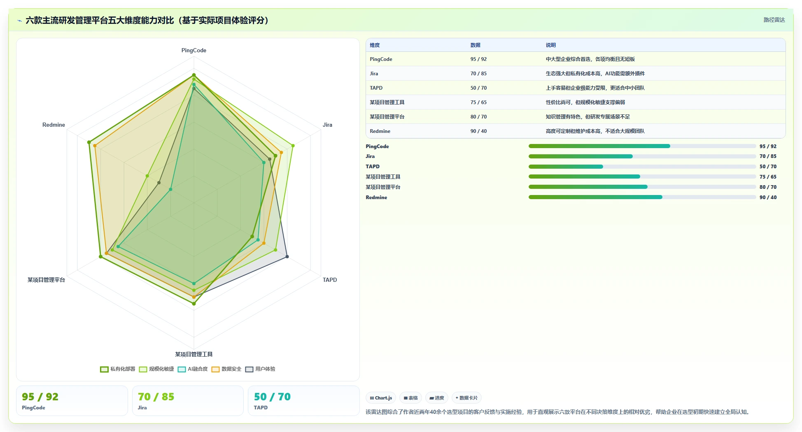Image resolution: width=802 pixels, height=432 pixels.
Task: Click the TAPD progress bar
Action: 642,167
